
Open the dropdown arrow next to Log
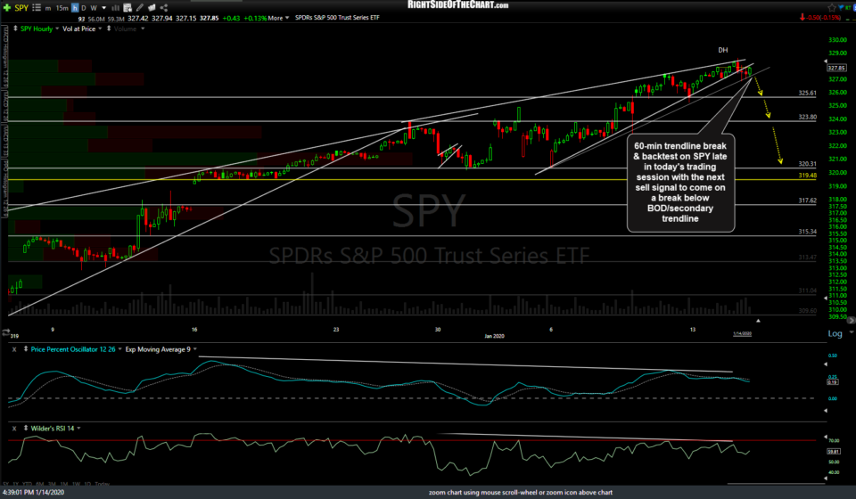851,332
